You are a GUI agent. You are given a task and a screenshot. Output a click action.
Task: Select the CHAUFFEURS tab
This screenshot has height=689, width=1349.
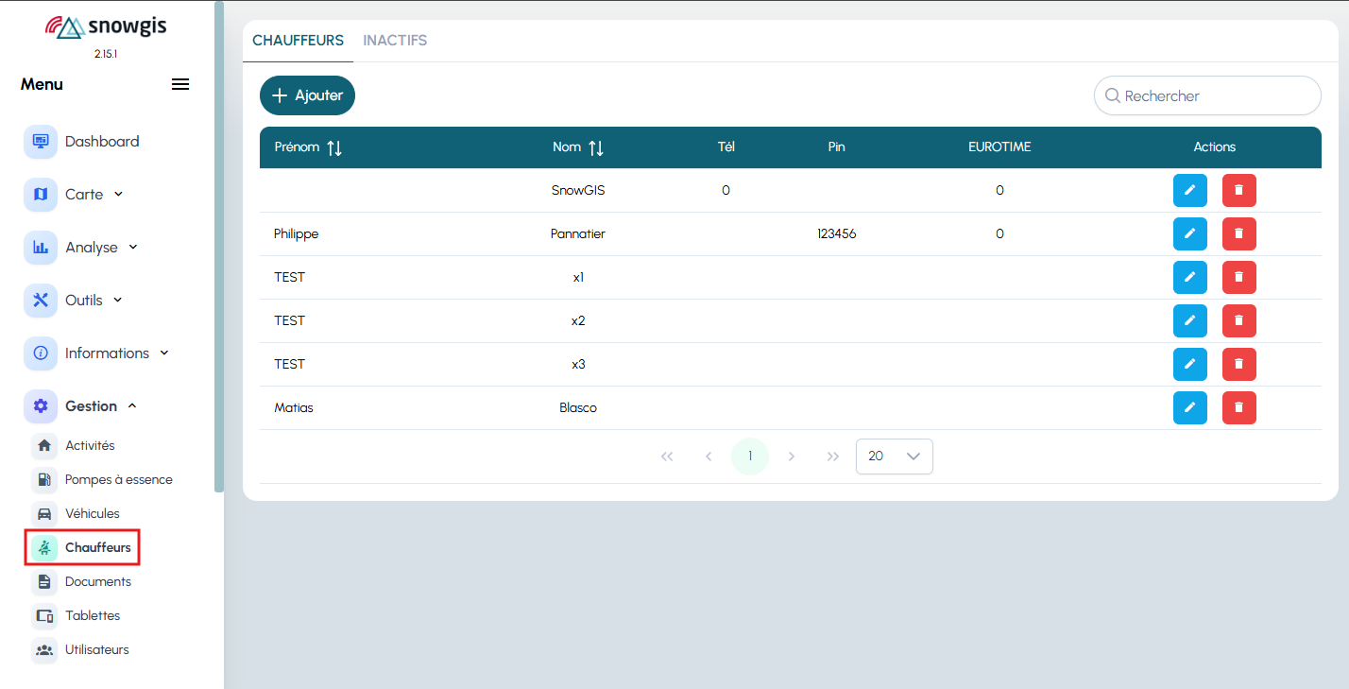pyautogui.click(x=298, y=41)
